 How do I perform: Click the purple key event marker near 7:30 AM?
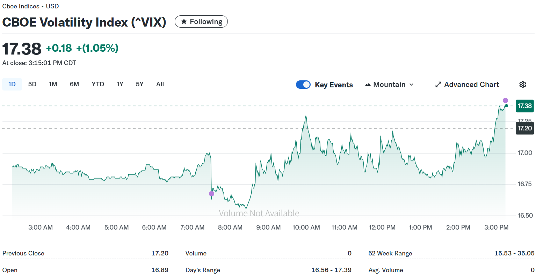point(211,194)
